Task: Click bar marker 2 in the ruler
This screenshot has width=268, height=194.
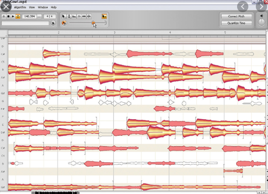Action: (59, 32)
